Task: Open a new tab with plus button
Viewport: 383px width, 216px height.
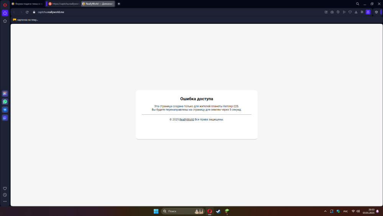Action: pos(119,4)
